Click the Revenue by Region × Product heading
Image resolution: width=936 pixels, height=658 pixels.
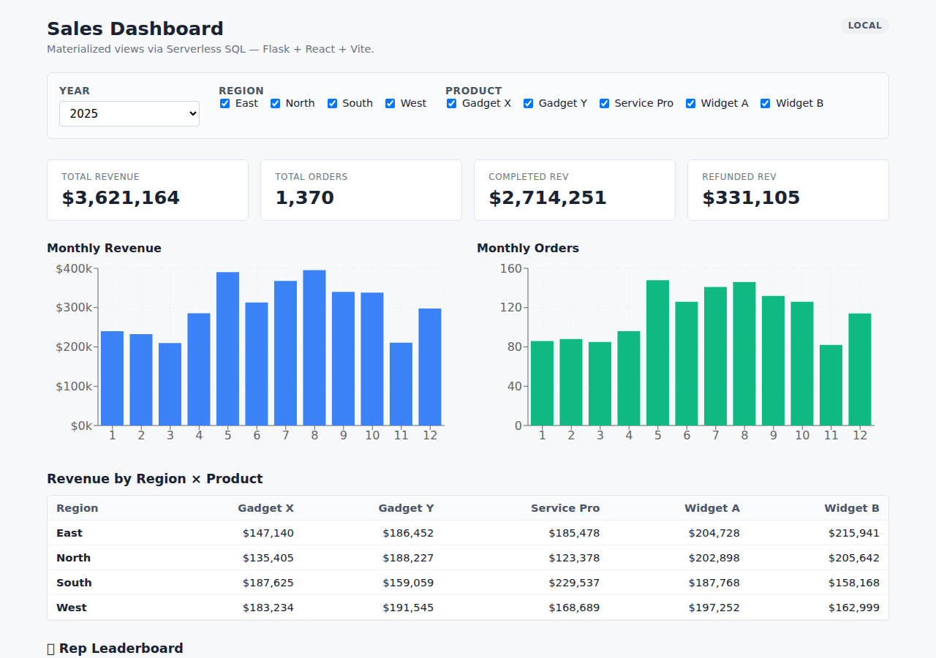pos(155,479)
